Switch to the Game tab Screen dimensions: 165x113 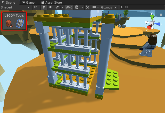[28, 2]
